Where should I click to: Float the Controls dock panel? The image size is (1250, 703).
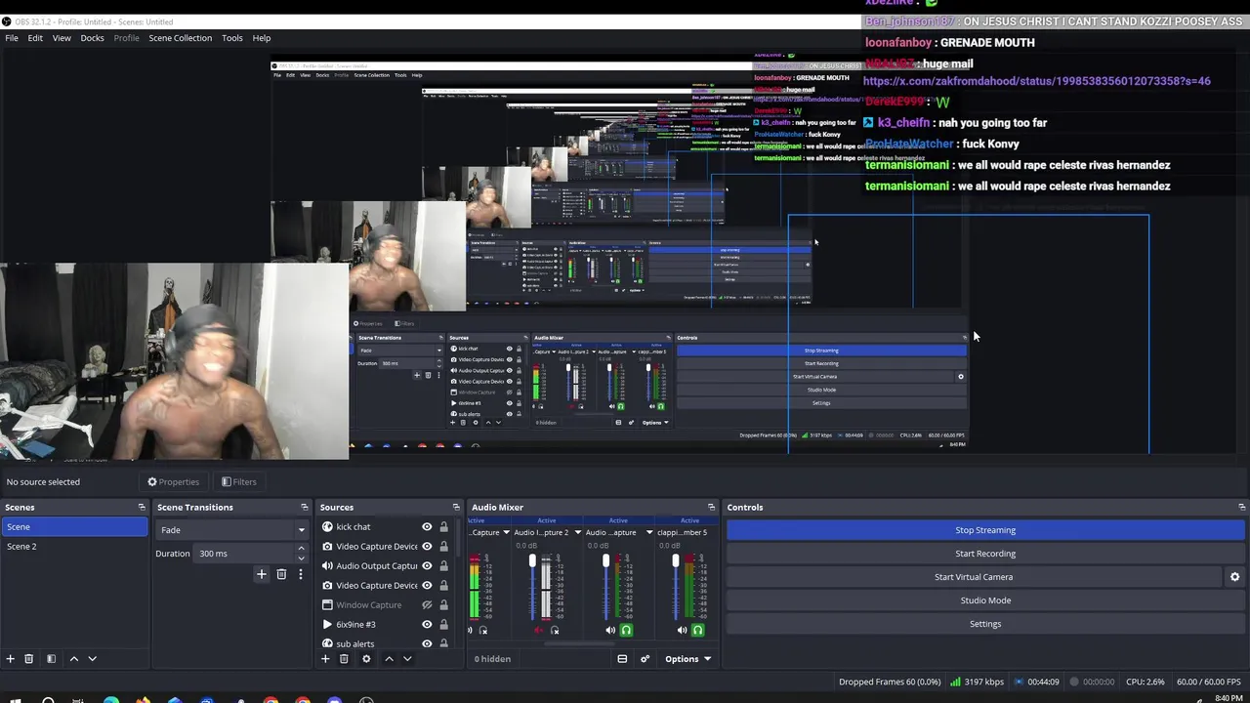pyautogui.click(x=1241, y=508)
